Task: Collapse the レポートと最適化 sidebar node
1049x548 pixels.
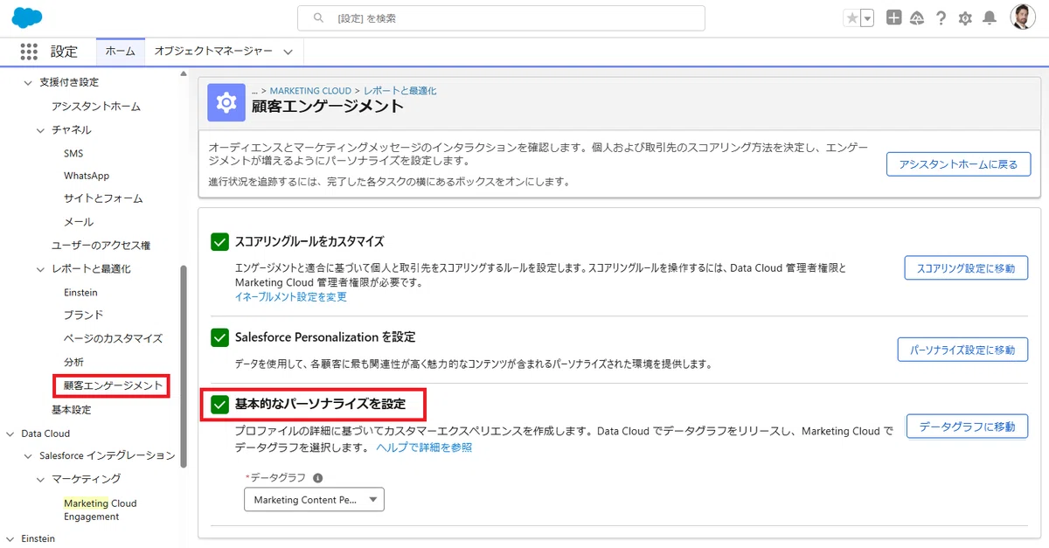Action: pyautogui.click(x=41, y=269)
